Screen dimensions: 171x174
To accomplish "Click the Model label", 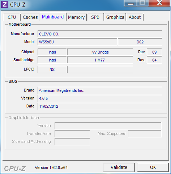I will click(x=29, y=42).
